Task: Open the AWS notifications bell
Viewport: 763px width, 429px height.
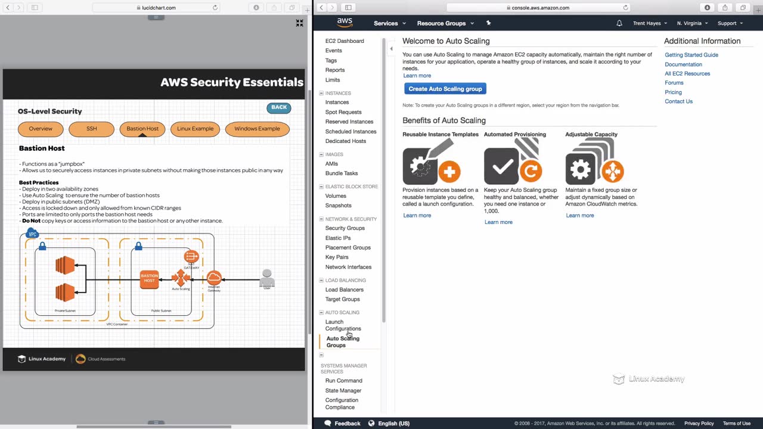Action: point(619,23)
